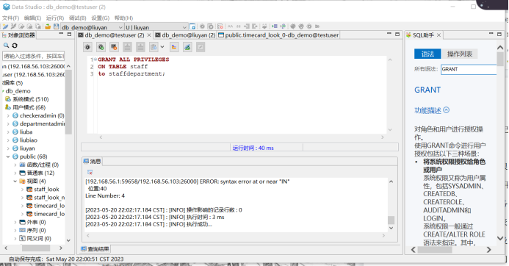
Task: Expand the checkeradmin (0) schema
Action: pos(8,115)
